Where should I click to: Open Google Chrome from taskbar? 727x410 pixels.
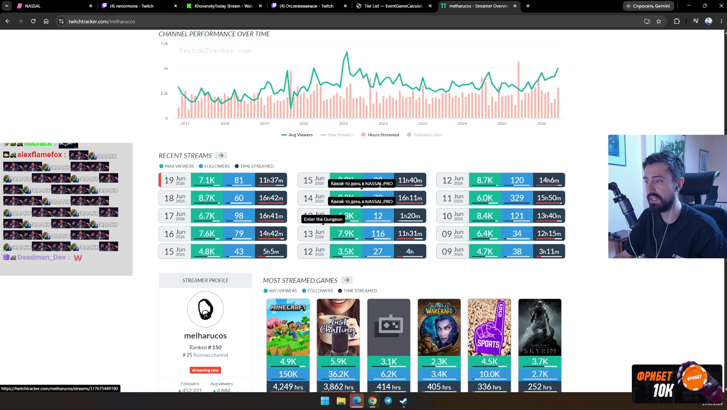[372, 401]
